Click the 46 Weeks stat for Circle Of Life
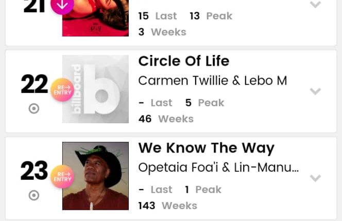342x221 pixels. point(166,119)
